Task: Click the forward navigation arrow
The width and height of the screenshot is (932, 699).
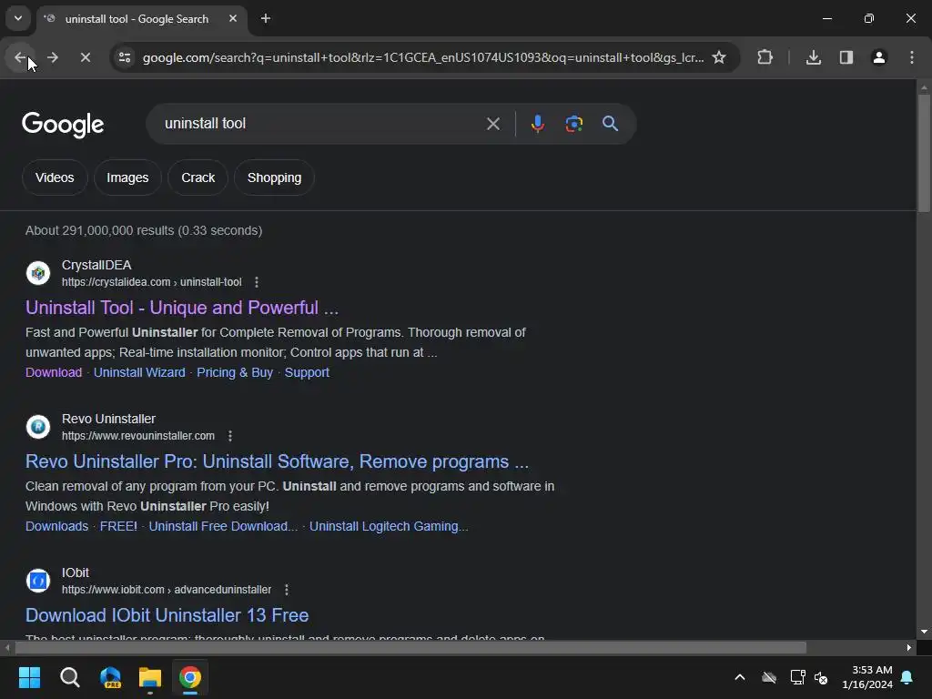Action: click(53, 57)
